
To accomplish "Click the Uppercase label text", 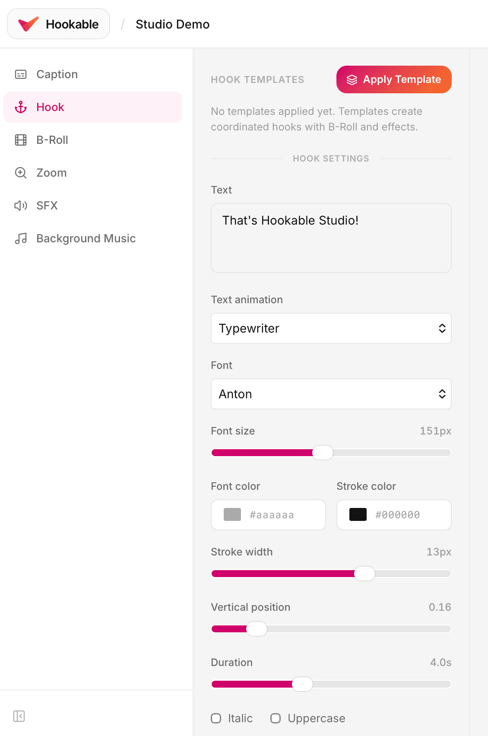I will 317,718.
